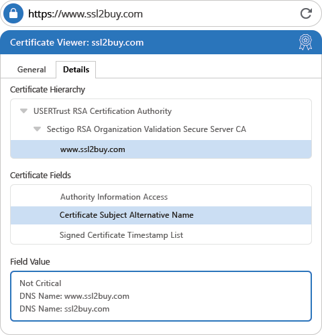Click the 'Certificate Hierarchy' heading

point(48,90)
